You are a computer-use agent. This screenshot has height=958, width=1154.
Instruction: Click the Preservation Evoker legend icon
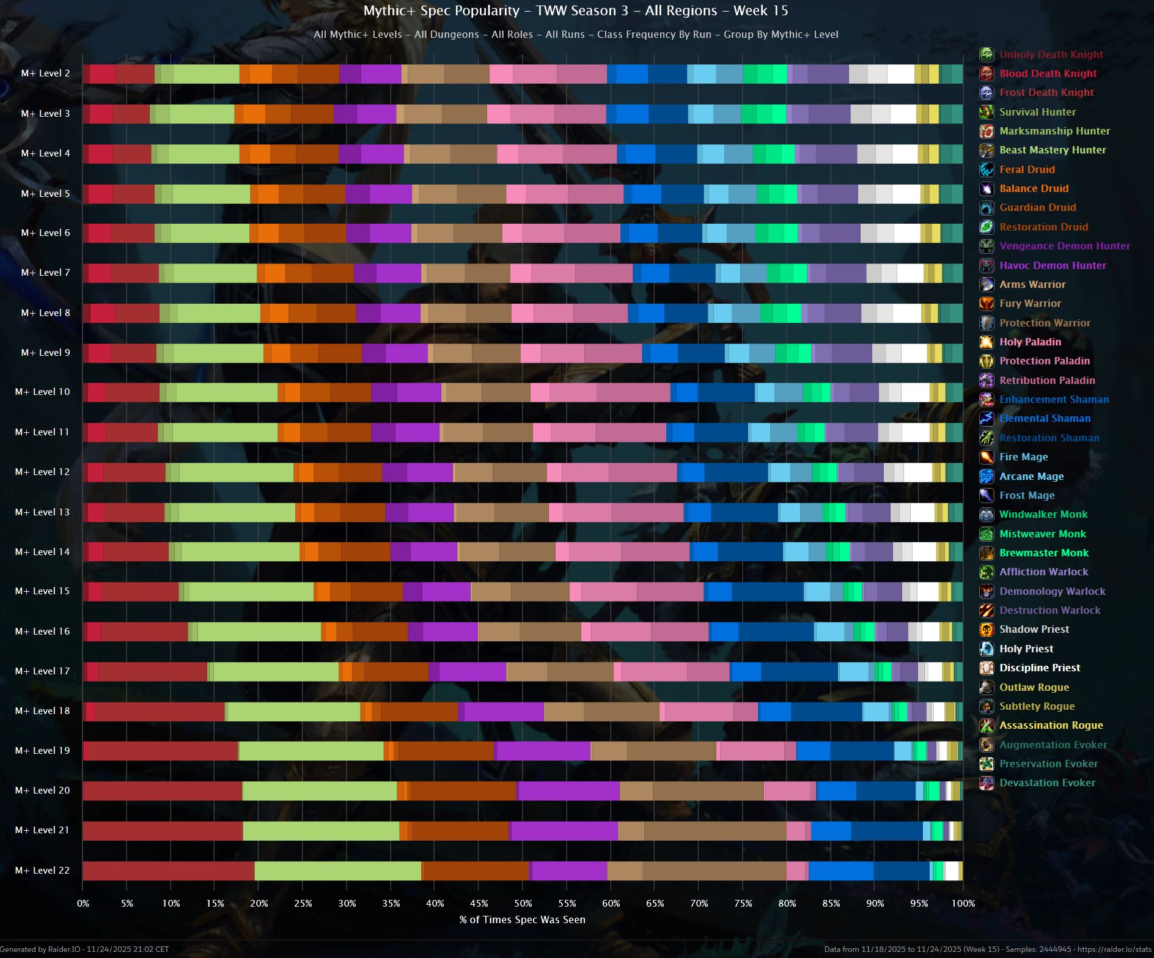click(986, 764)
